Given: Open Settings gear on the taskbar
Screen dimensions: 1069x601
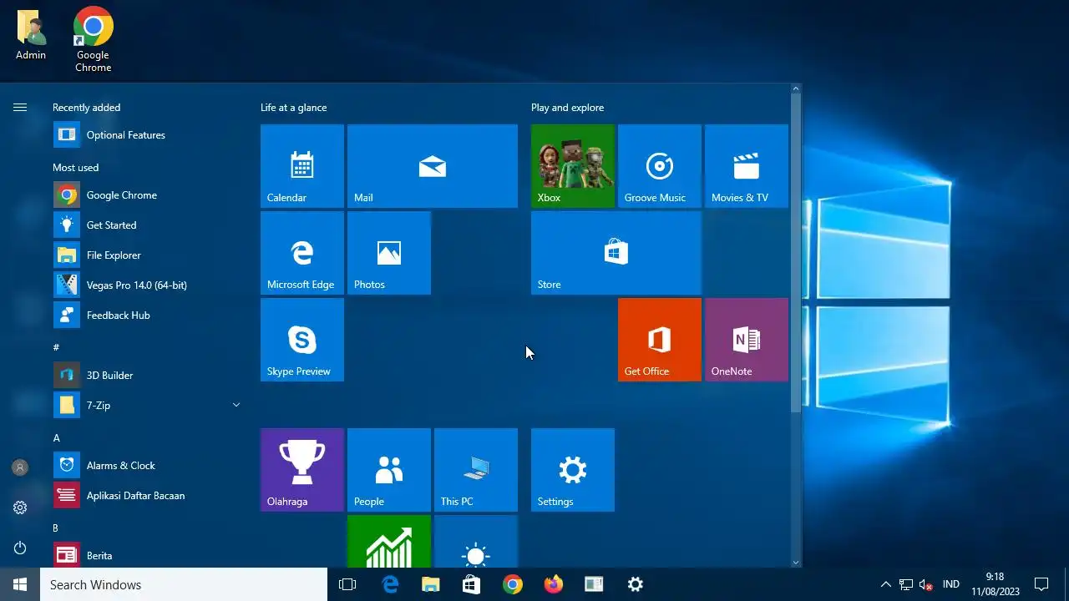Looking at the screenshot, I should pyautogui.click(x=636, y=584).
